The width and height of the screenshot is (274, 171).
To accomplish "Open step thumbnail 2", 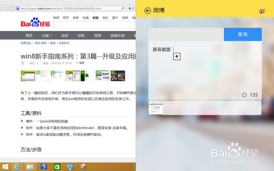I will point(43,76).
